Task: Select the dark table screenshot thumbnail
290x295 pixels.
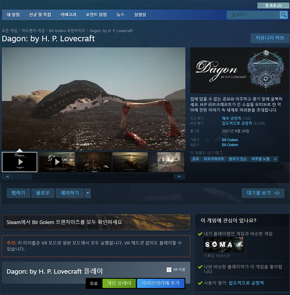Action: [94, 162]
